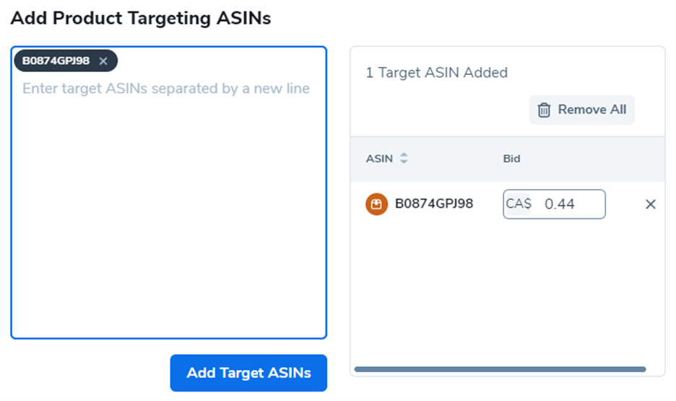Click the Bid column header
This screenshot has width=676, height=401.
[511, 159]
